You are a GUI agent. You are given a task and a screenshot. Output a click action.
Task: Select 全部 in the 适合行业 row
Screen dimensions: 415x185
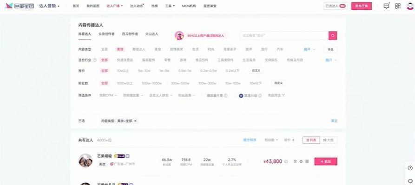105,60
